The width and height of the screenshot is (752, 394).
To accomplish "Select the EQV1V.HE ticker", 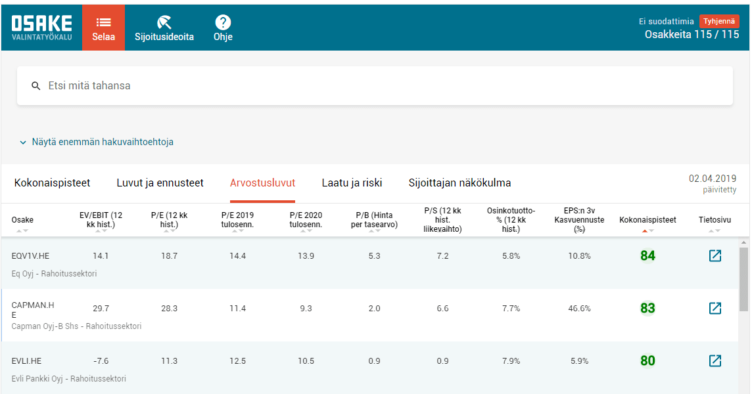I will click(x=30, y=256).
